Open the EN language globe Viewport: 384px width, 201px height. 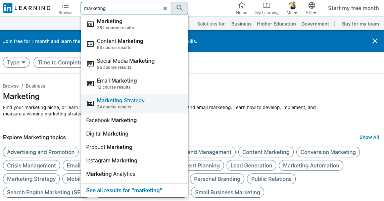(311, 5)
